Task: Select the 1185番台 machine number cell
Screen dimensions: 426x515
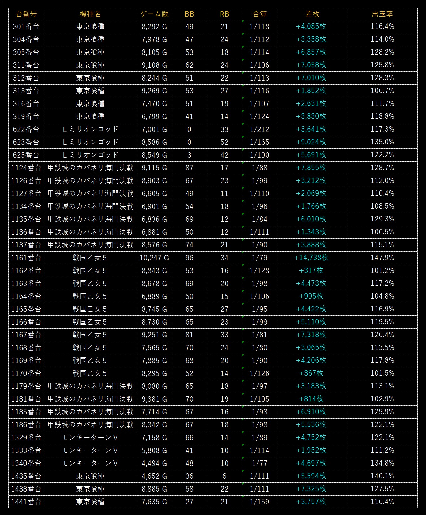Action: click(26, 412)
